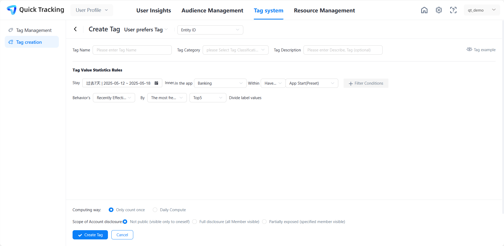Switch to Resource Management tab
Viewport: 504px width, 246px height.
(324, 11)
